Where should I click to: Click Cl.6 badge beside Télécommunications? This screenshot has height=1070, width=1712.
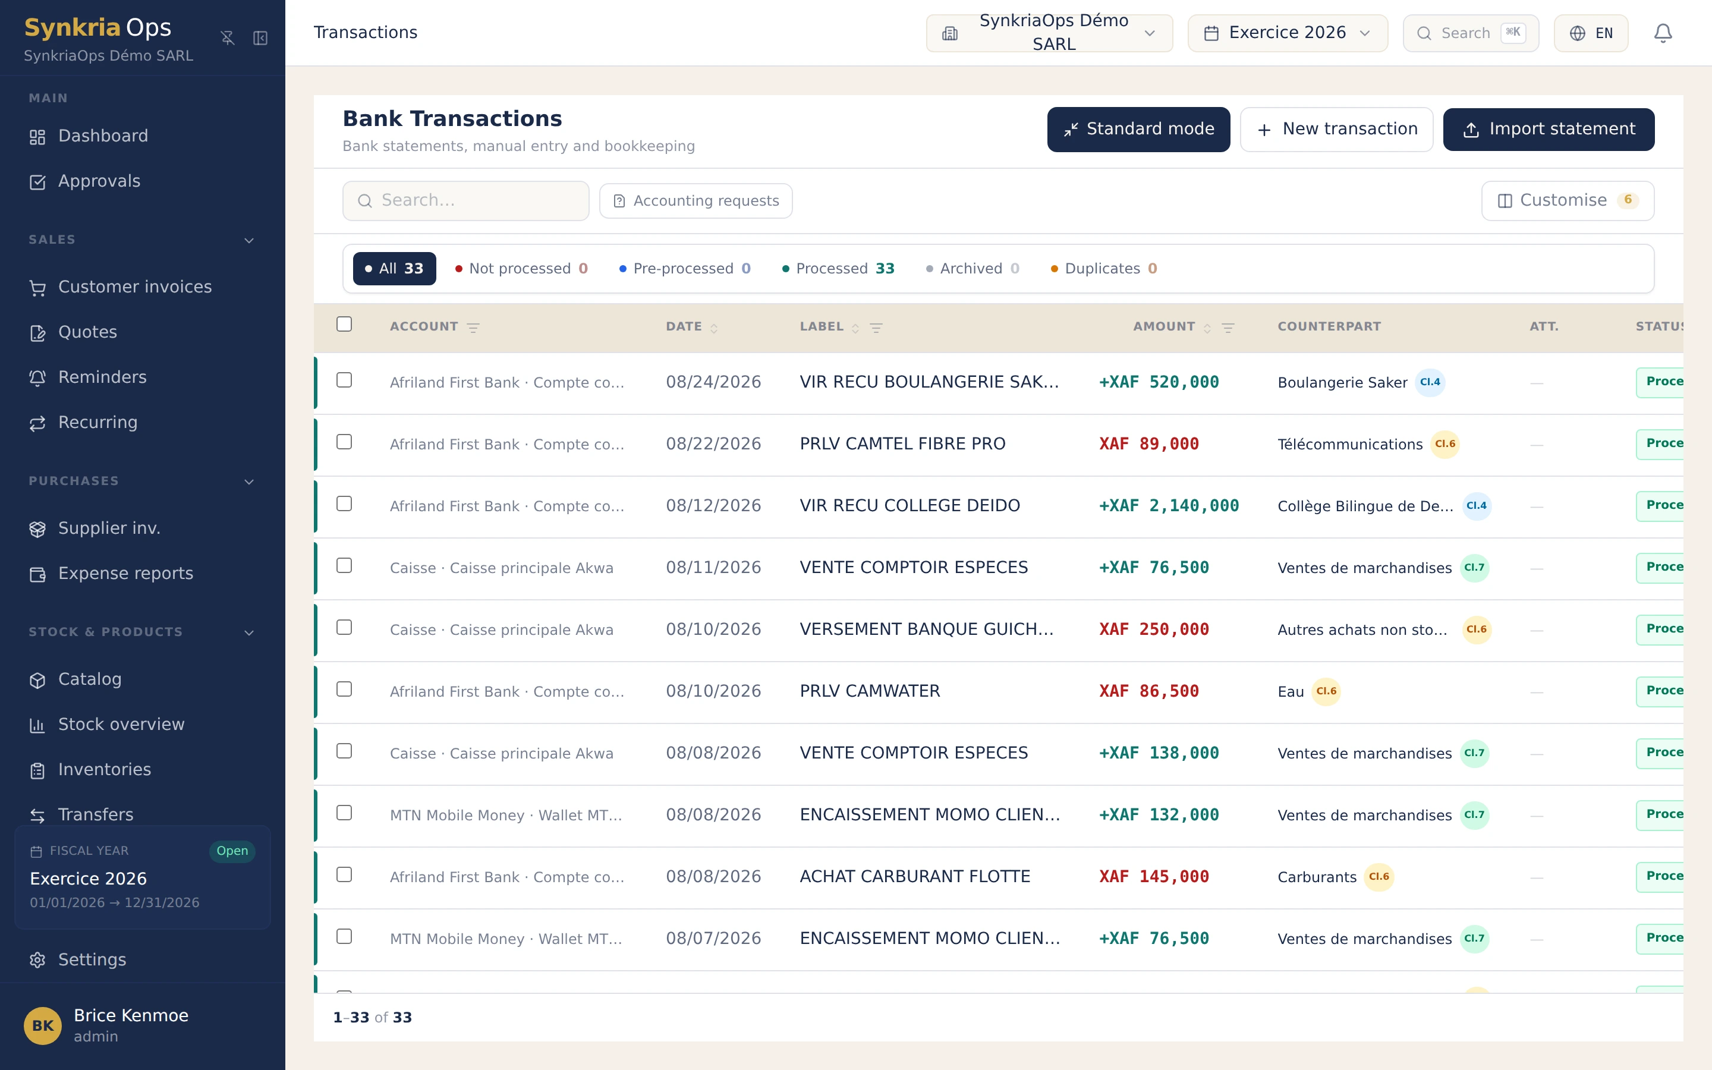pos(1444,443)
